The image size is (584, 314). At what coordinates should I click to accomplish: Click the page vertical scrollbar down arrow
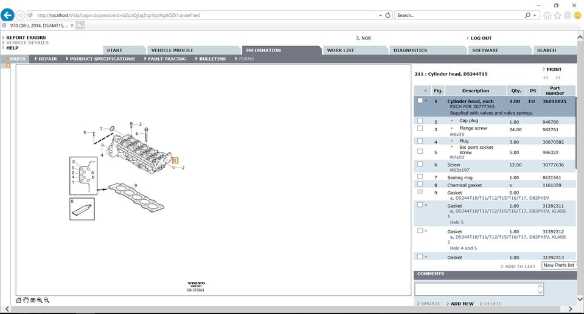point(580,299)
